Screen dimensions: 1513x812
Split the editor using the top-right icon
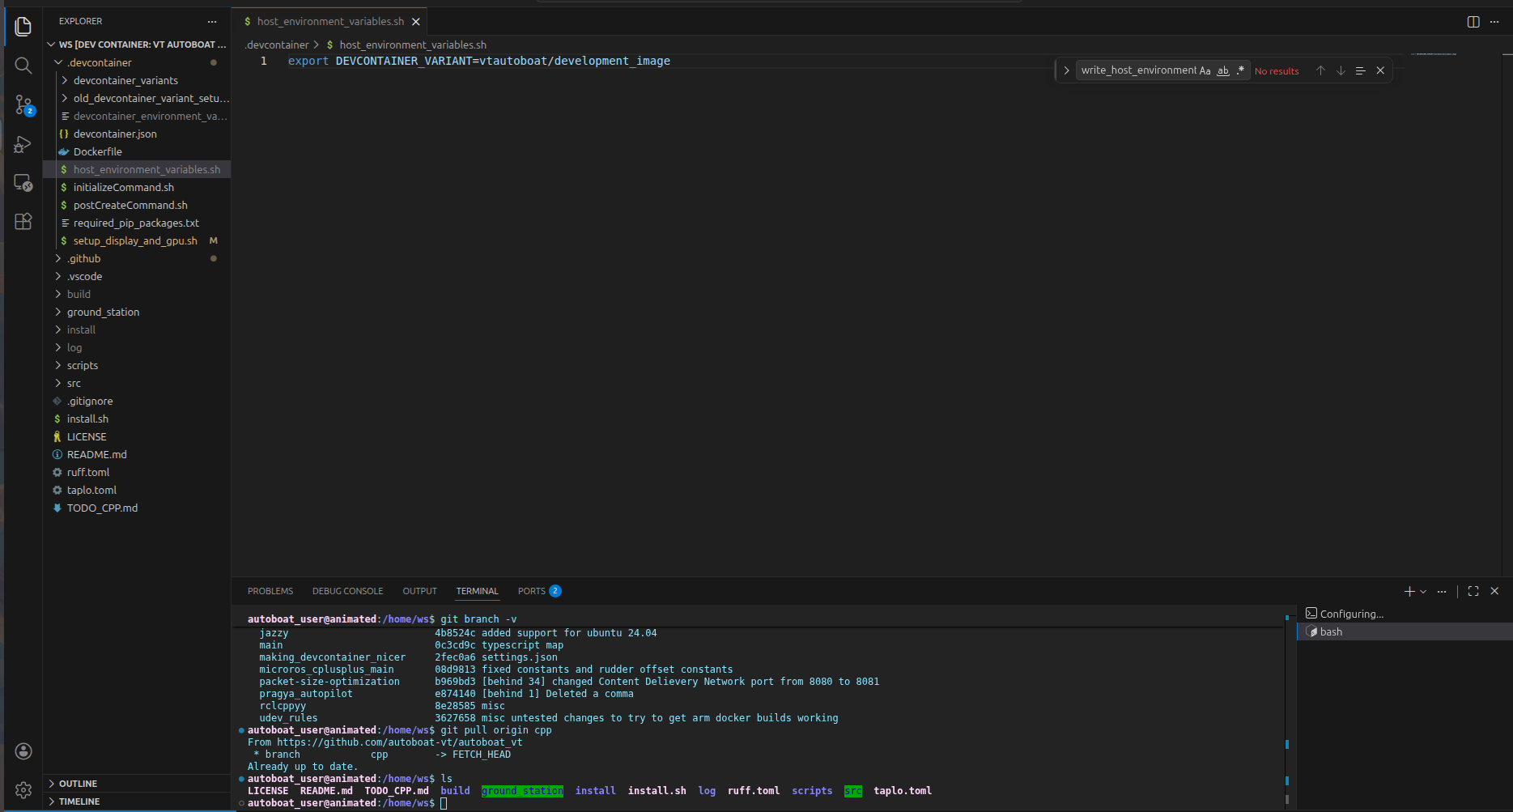1472,22
